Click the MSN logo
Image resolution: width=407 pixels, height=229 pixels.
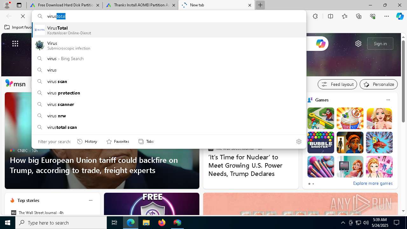tap(15, 84)
